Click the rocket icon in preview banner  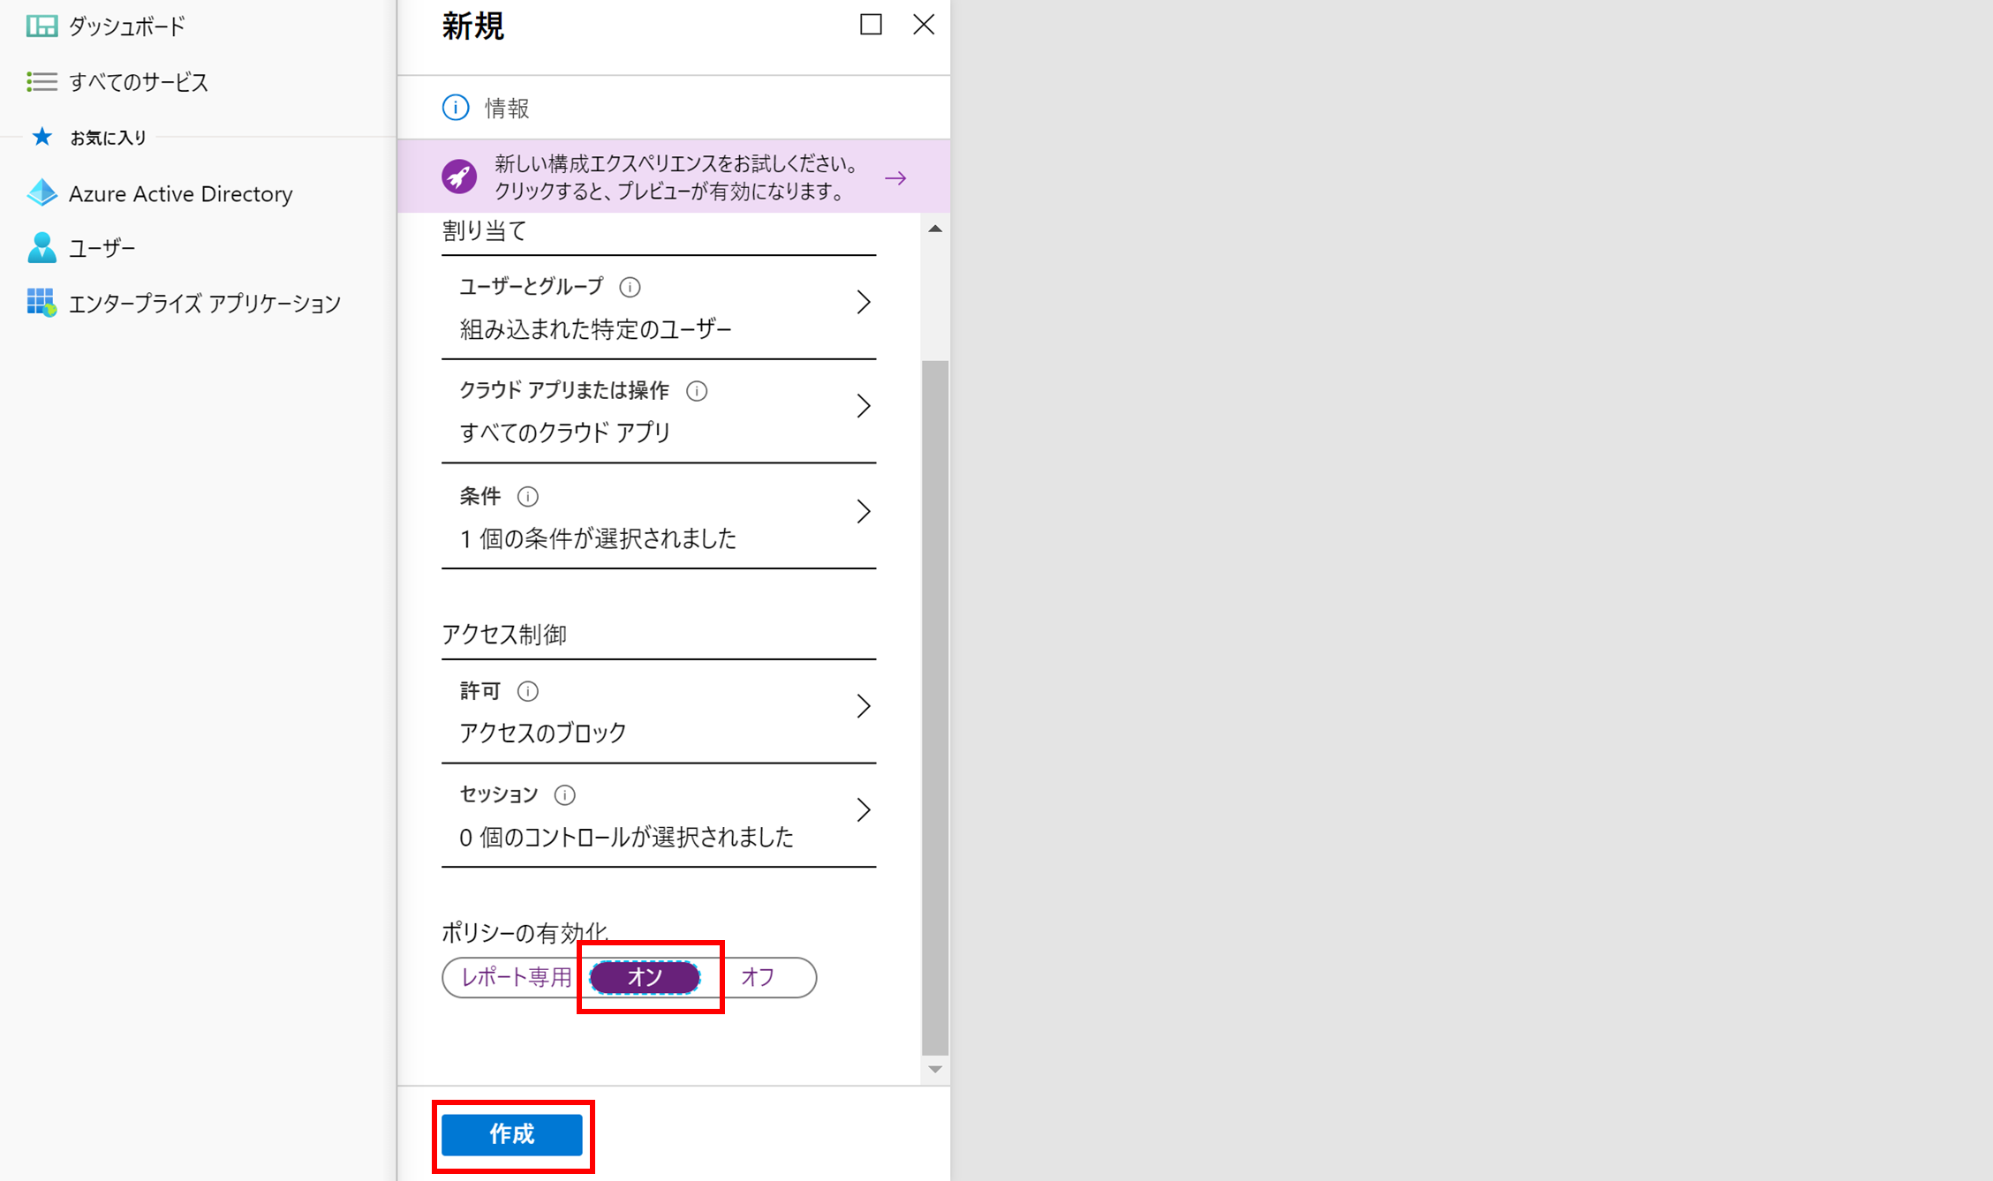(459, 177)
